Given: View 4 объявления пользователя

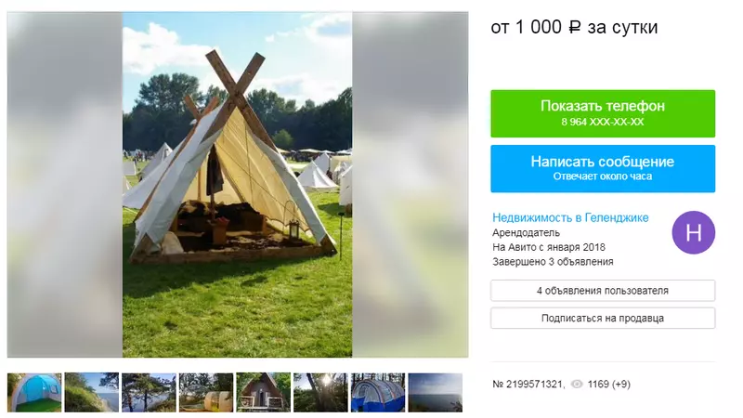Looking at the screenshot, I should 603,291.
